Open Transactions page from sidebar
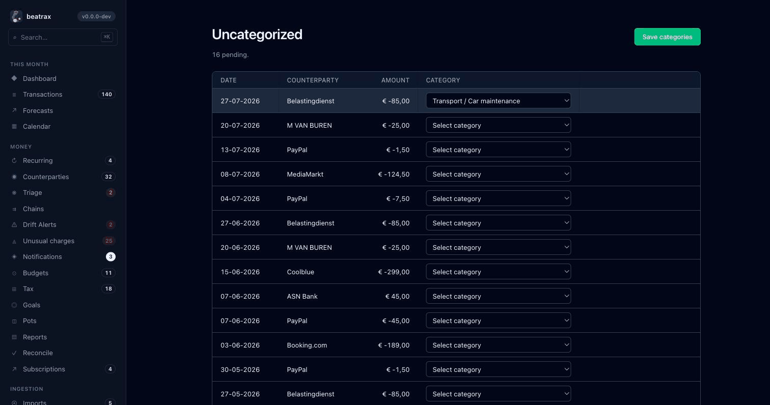The width and height of the screenshot is (770, 405). pyautogui.click(x=63, y=95)
